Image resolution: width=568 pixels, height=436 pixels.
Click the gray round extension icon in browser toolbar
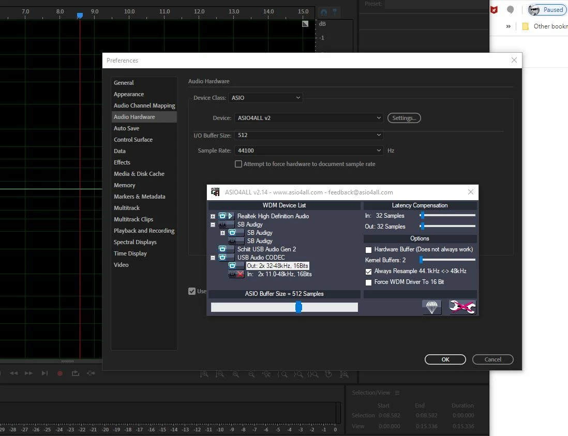pyautogui.click(x=510, y=10)
